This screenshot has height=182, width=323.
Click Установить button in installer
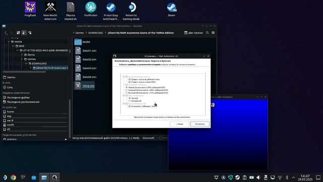click(200, 124)
